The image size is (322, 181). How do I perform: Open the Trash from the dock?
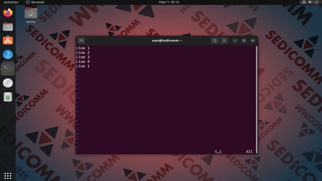click(x=8, y=97)
